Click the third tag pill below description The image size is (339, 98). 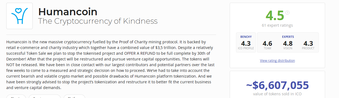pyautogui.click(x=74, y=96)
